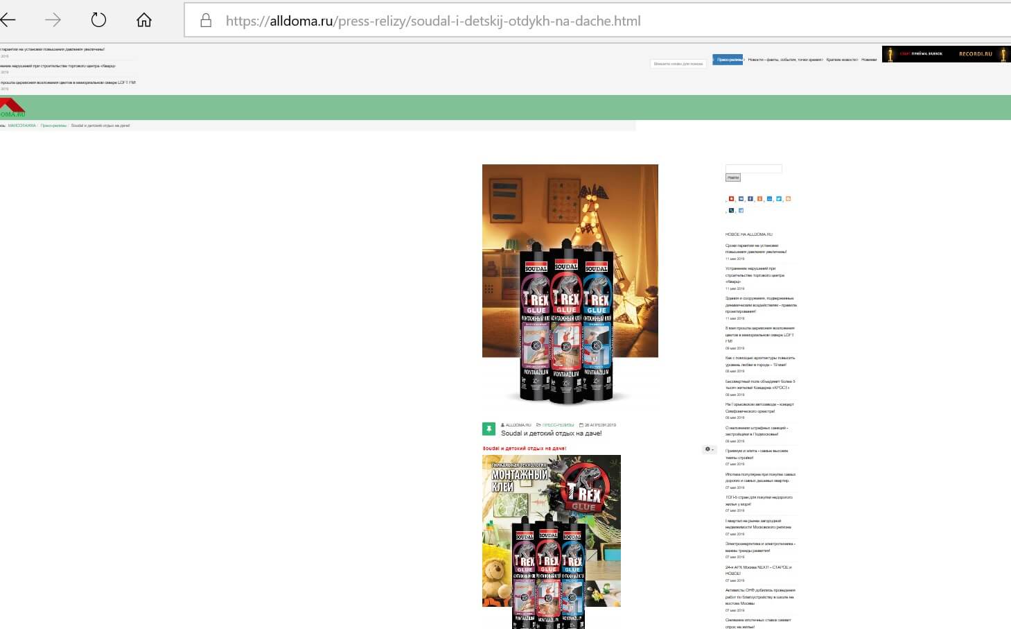Open sidebar news 'Бессмертный полк объединит более 5 тысяч'
1011x629 pixels.
click(x=760, y=384)
